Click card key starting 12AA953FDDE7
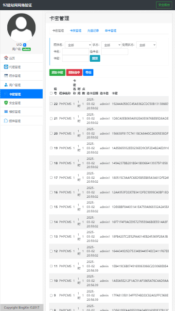This screenshot has width=175, height=311. point(140,192)
